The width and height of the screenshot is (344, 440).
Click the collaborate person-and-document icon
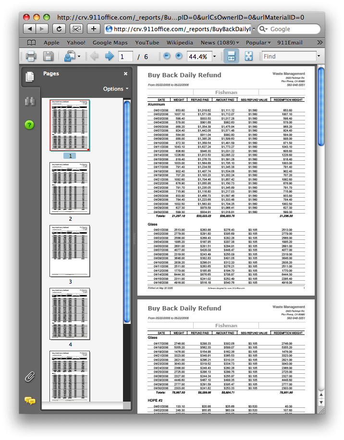coord(69,56)
